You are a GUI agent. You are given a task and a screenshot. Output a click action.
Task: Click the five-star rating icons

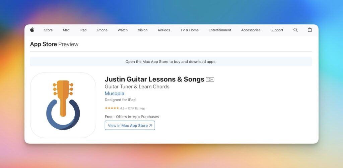pos(112,108)
